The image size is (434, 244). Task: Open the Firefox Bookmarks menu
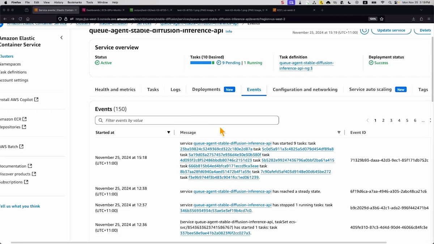pos(75,3)
